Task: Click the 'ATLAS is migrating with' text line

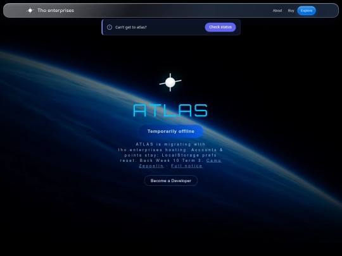Action: click(x=170, y=144)
